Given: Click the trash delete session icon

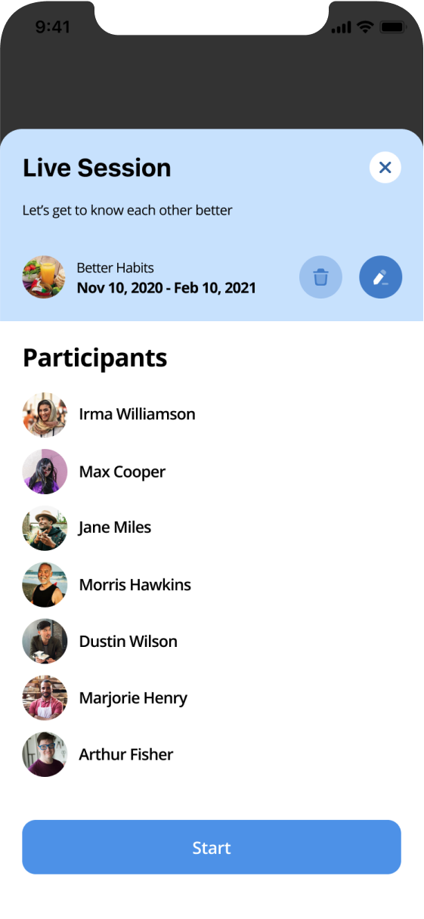Looking at the screenshot, I should click(320, 277).
